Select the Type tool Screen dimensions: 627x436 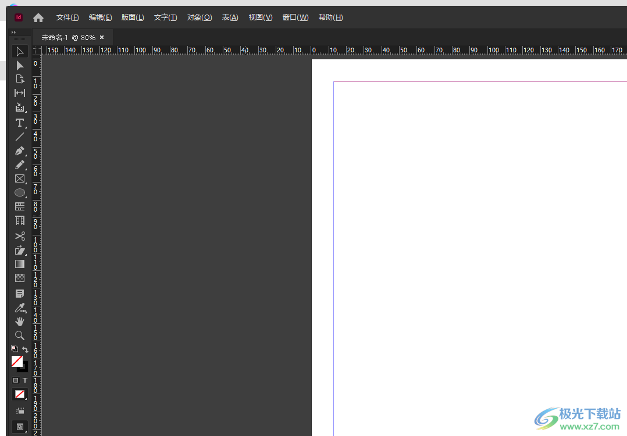20,123
